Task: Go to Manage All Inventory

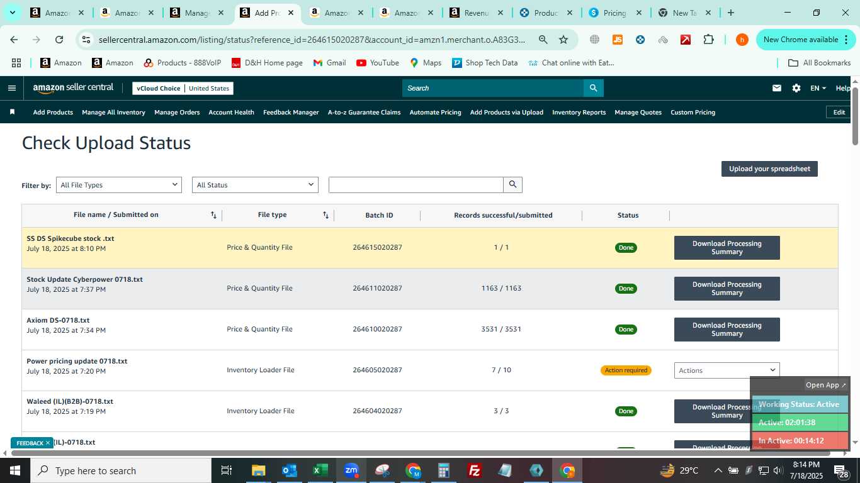Action: (x=113, y=112)
